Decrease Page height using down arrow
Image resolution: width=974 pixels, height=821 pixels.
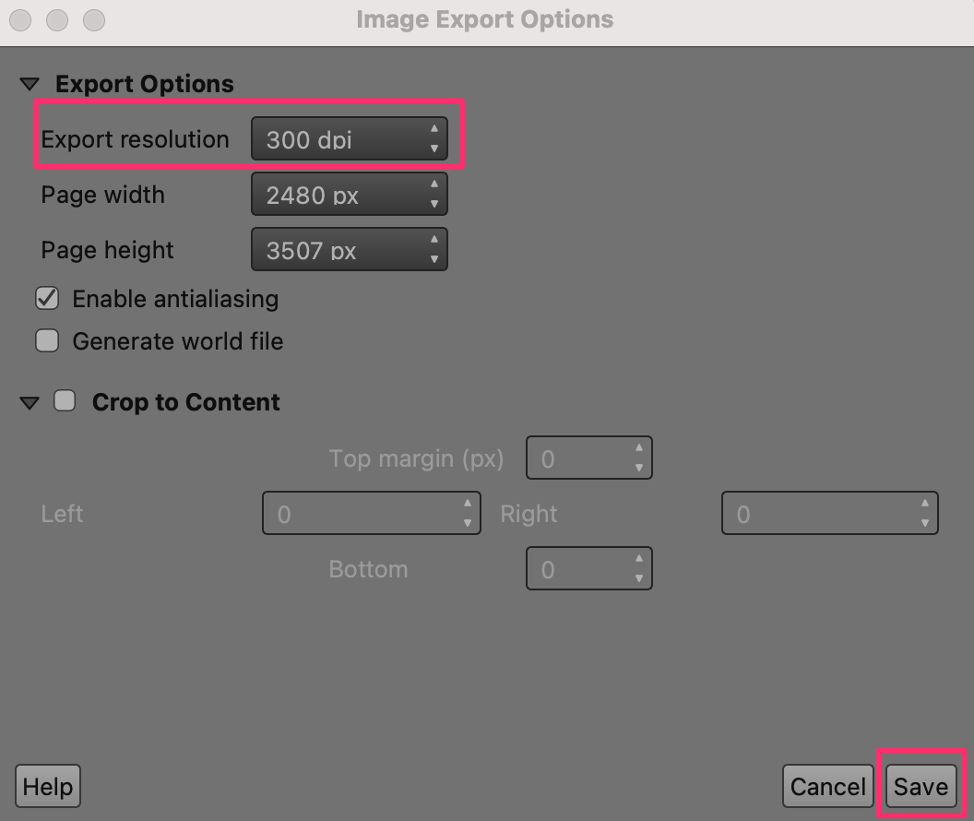(434, 259)
